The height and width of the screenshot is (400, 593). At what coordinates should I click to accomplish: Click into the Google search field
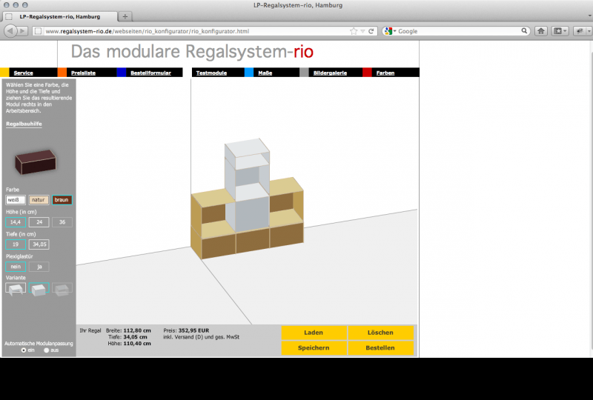point(459,31)
